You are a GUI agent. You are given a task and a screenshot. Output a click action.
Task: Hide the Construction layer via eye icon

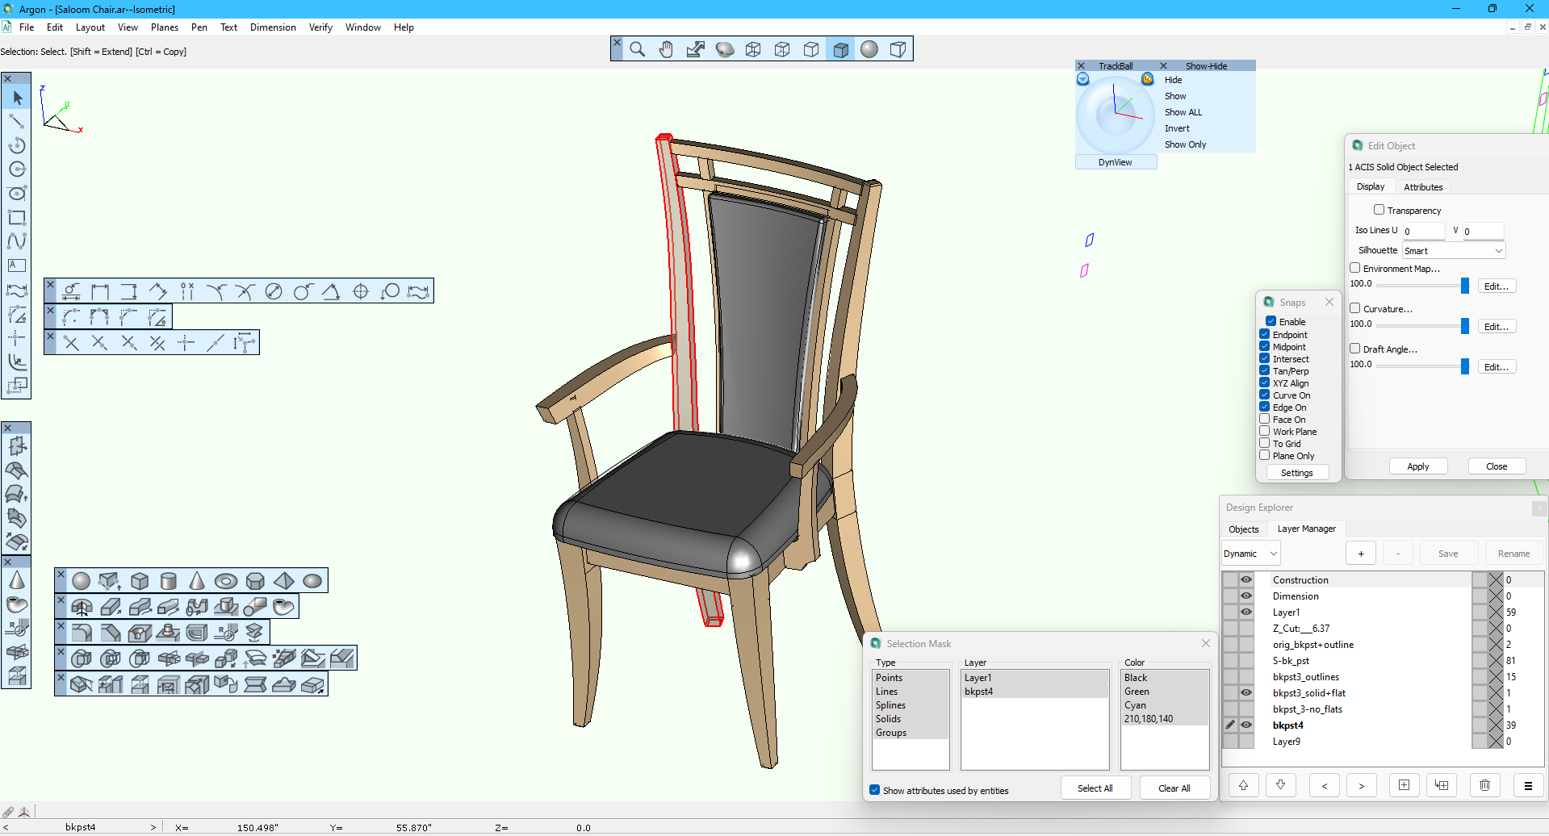[1246, 579]
